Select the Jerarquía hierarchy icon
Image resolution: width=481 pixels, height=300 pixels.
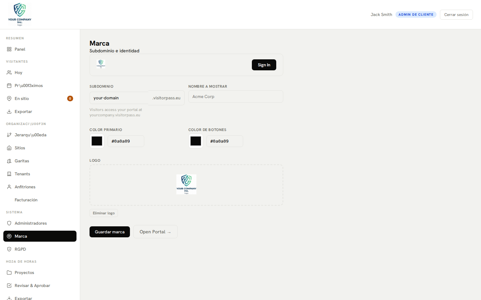click(x=9, y=135)
